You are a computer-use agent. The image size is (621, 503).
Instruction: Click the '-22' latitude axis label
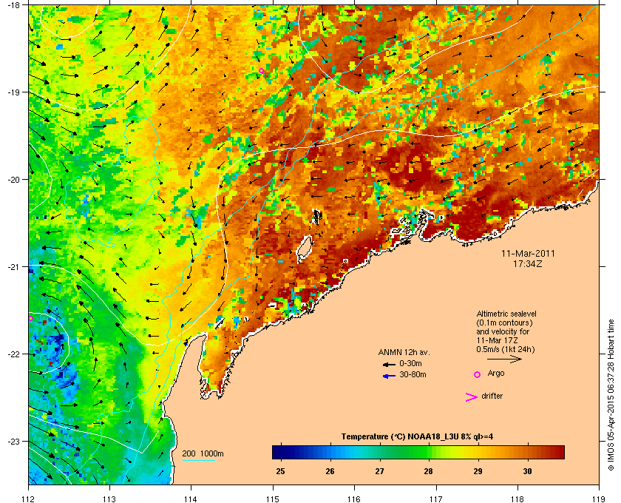tap(14, 354)
